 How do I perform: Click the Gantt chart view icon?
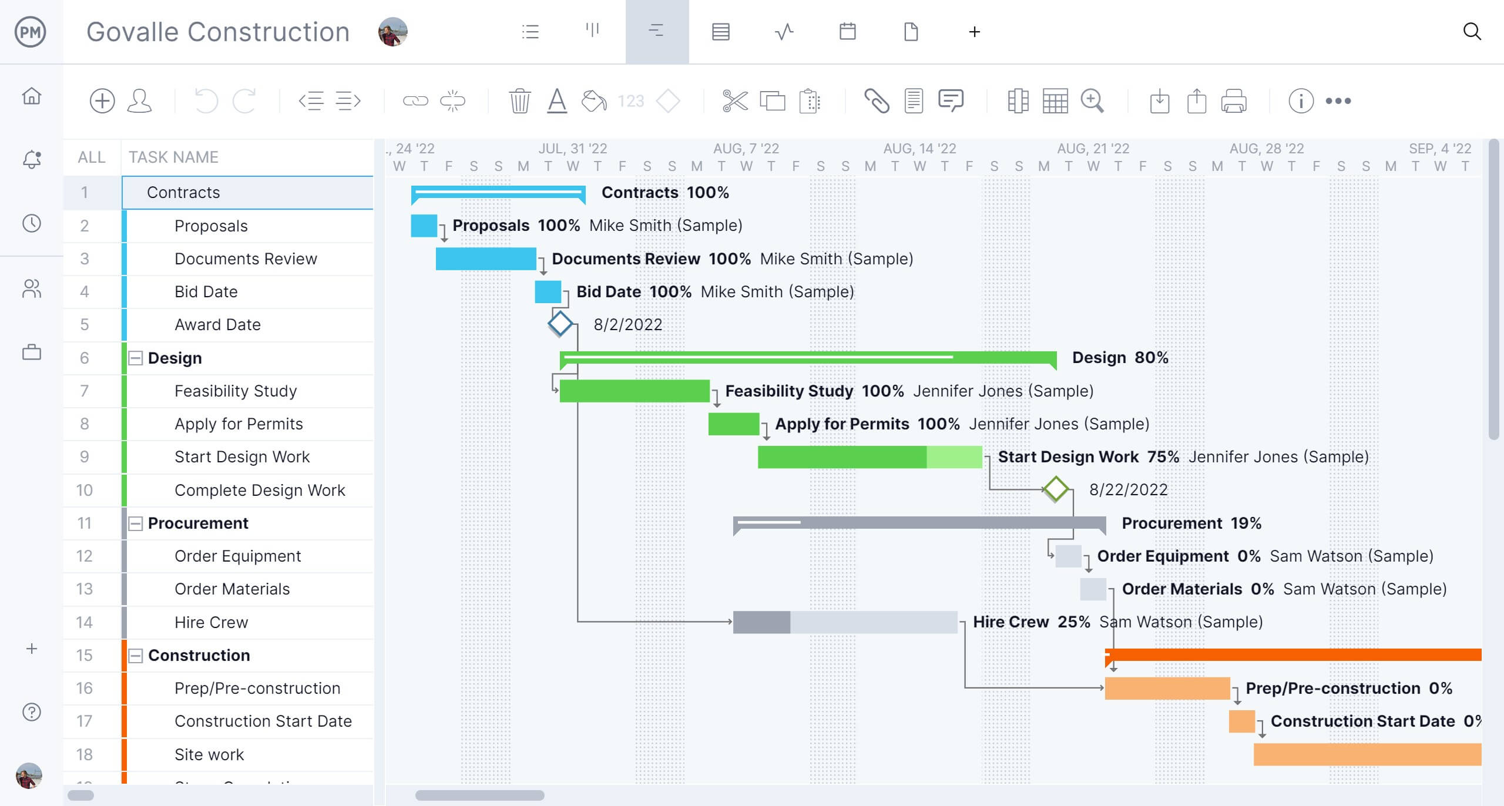coord(656,31)
